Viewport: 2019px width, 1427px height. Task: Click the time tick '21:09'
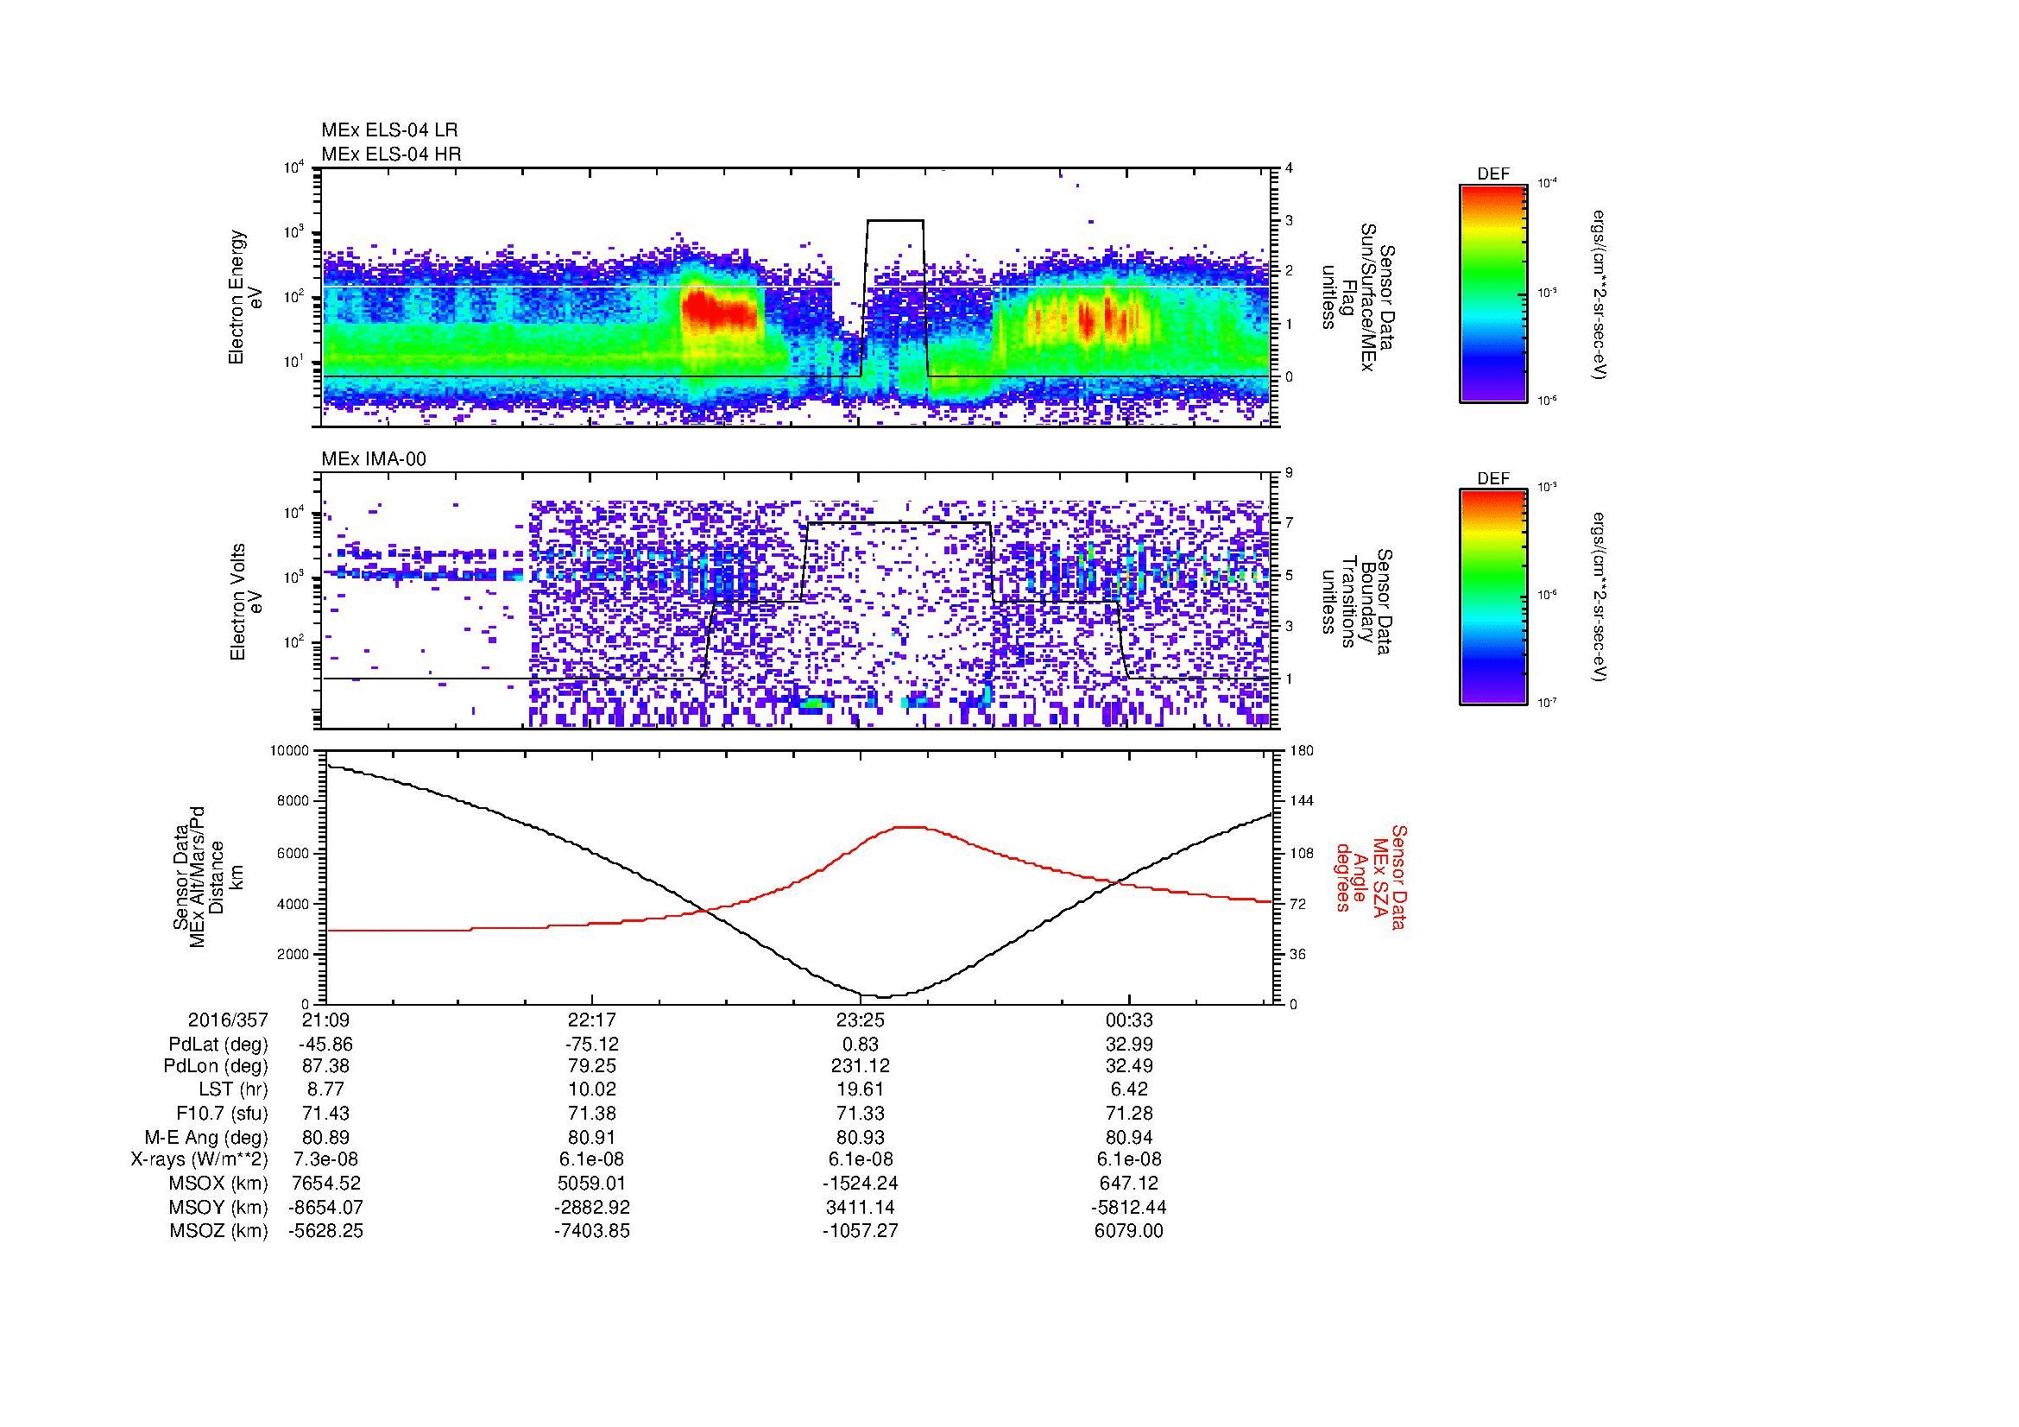point(326,1020)
